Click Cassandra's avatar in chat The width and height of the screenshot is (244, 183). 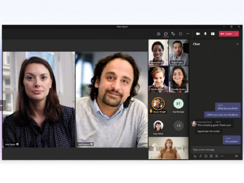click(194, 124)
